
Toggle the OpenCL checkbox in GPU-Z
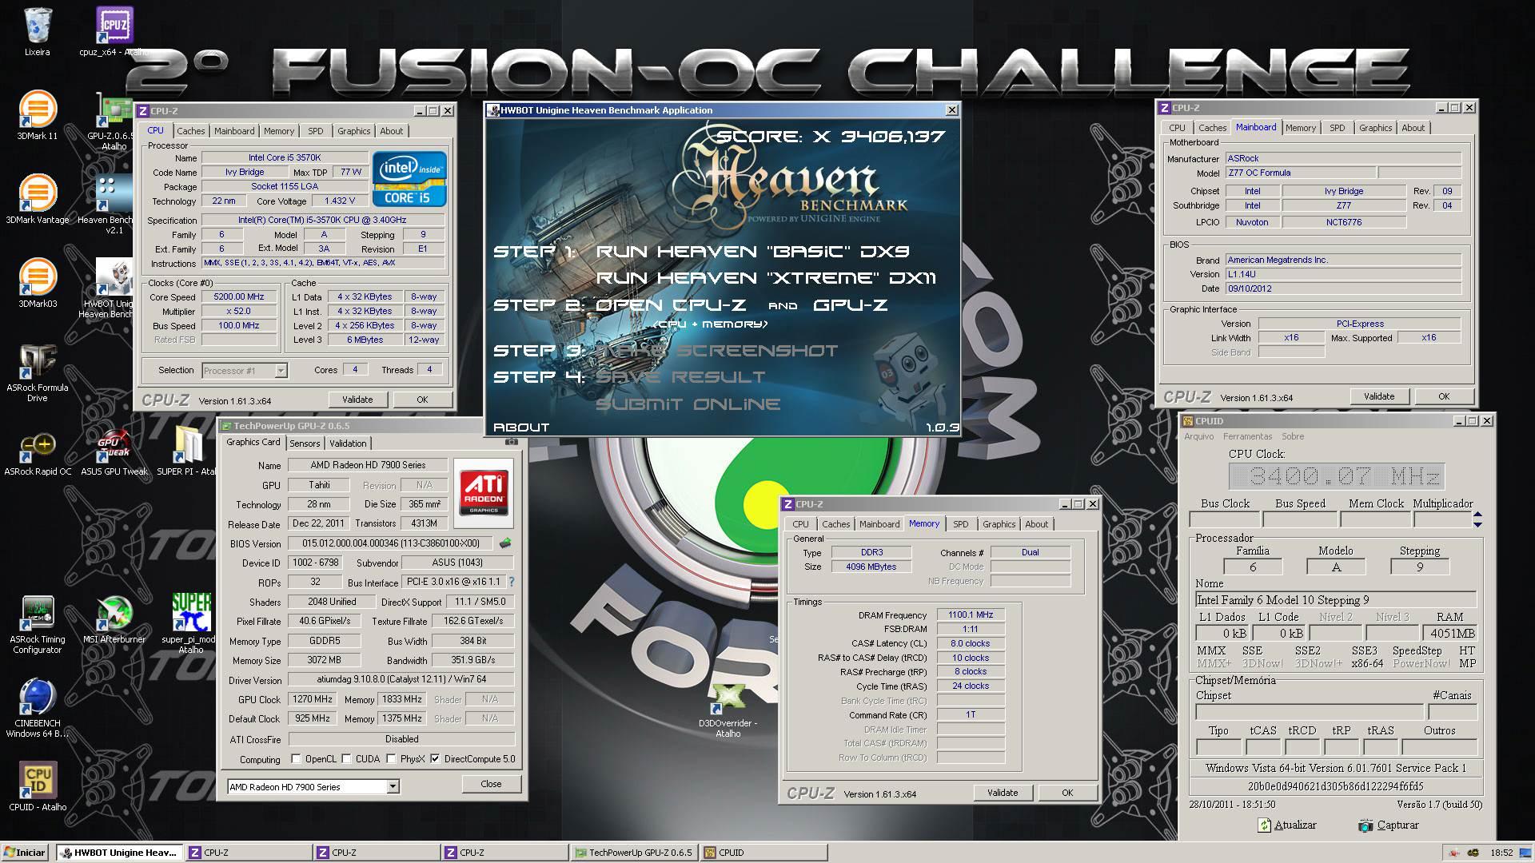[297, 759]
